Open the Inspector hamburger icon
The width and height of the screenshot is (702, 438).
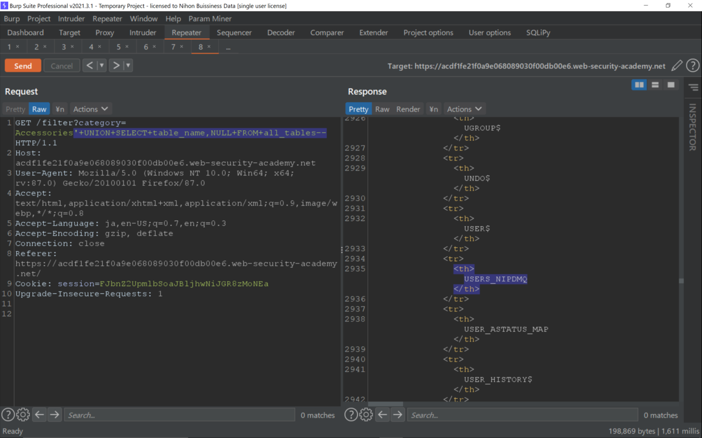click(693, 88)
